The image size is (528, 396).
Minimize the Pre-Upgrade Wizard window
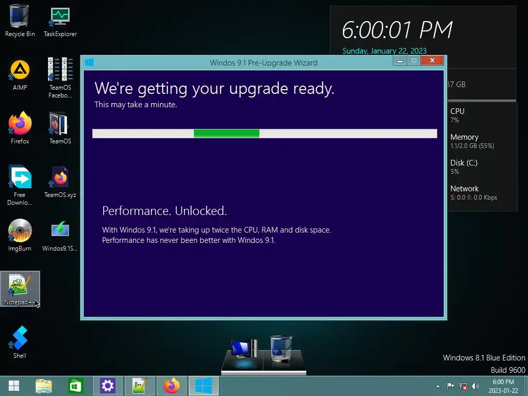tap(400, 61)
